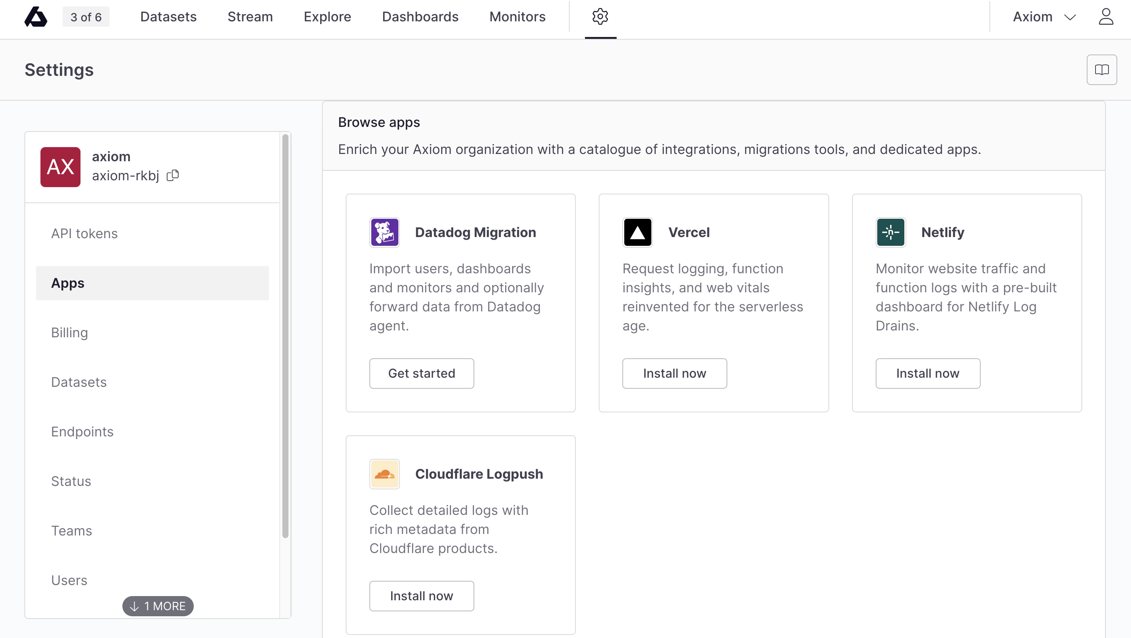Open the user profile icon
The width and height of the screenshot is (1131, 638).
pos(1106,17)
